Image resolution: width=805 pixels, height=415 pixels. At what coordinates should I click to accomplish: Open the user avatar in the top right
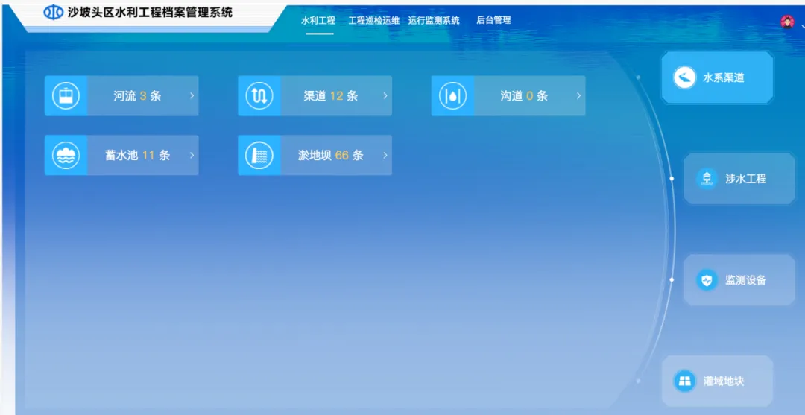tap(787, 22)
